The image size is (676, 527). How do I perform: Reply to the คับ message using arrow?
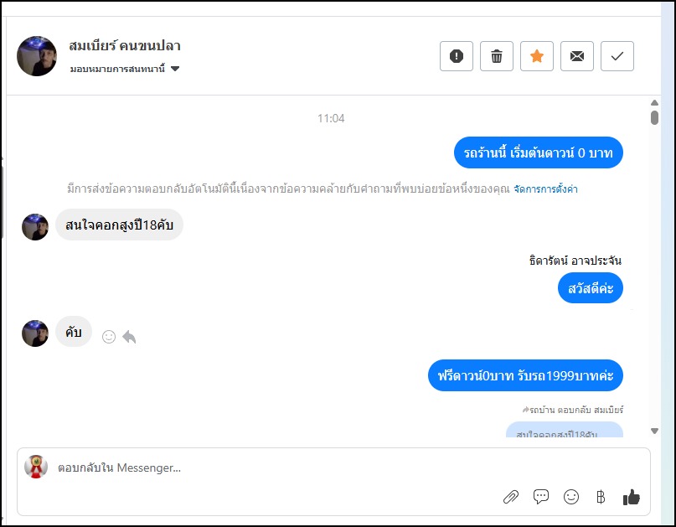coord(129,337)
